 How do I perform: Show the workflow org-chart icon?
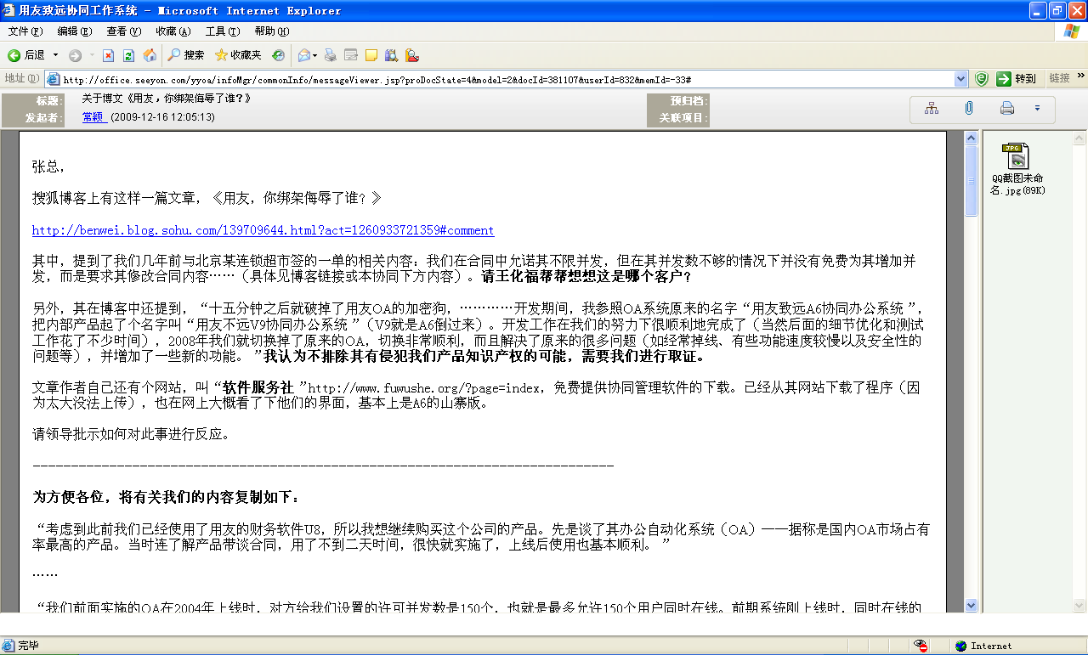(x=932, y=108)
